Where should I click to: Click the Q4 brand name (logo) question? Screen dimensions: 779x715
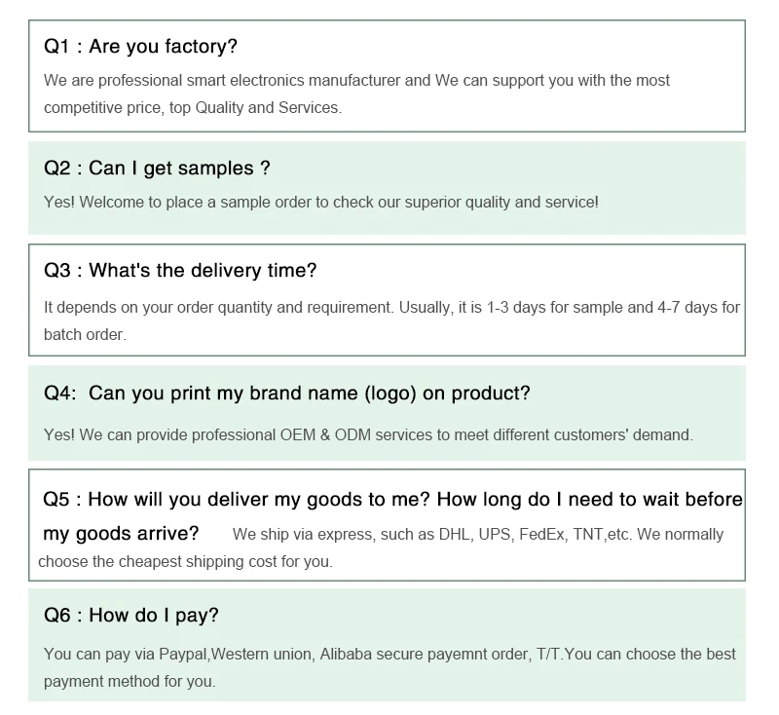pos(287,394)
